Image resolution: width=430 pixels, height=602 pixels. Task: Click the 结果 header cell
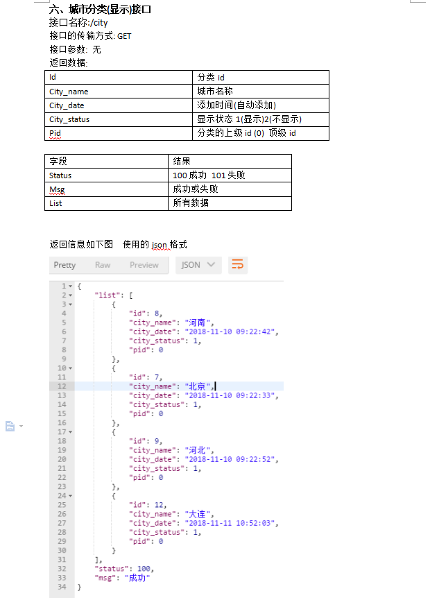click(x=230, y=161)
